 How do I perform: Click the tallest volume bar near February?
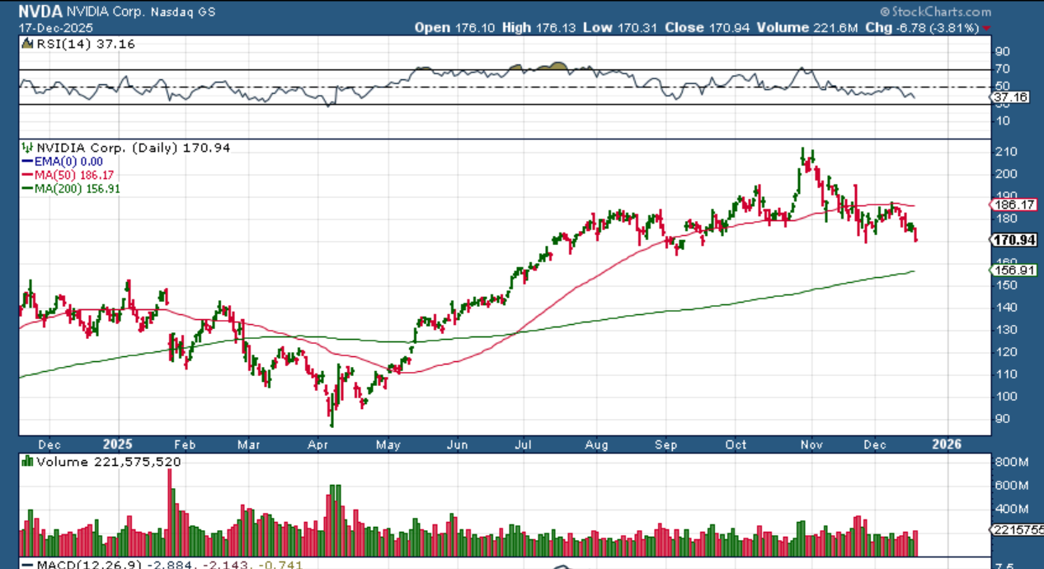tap(171, 512)
